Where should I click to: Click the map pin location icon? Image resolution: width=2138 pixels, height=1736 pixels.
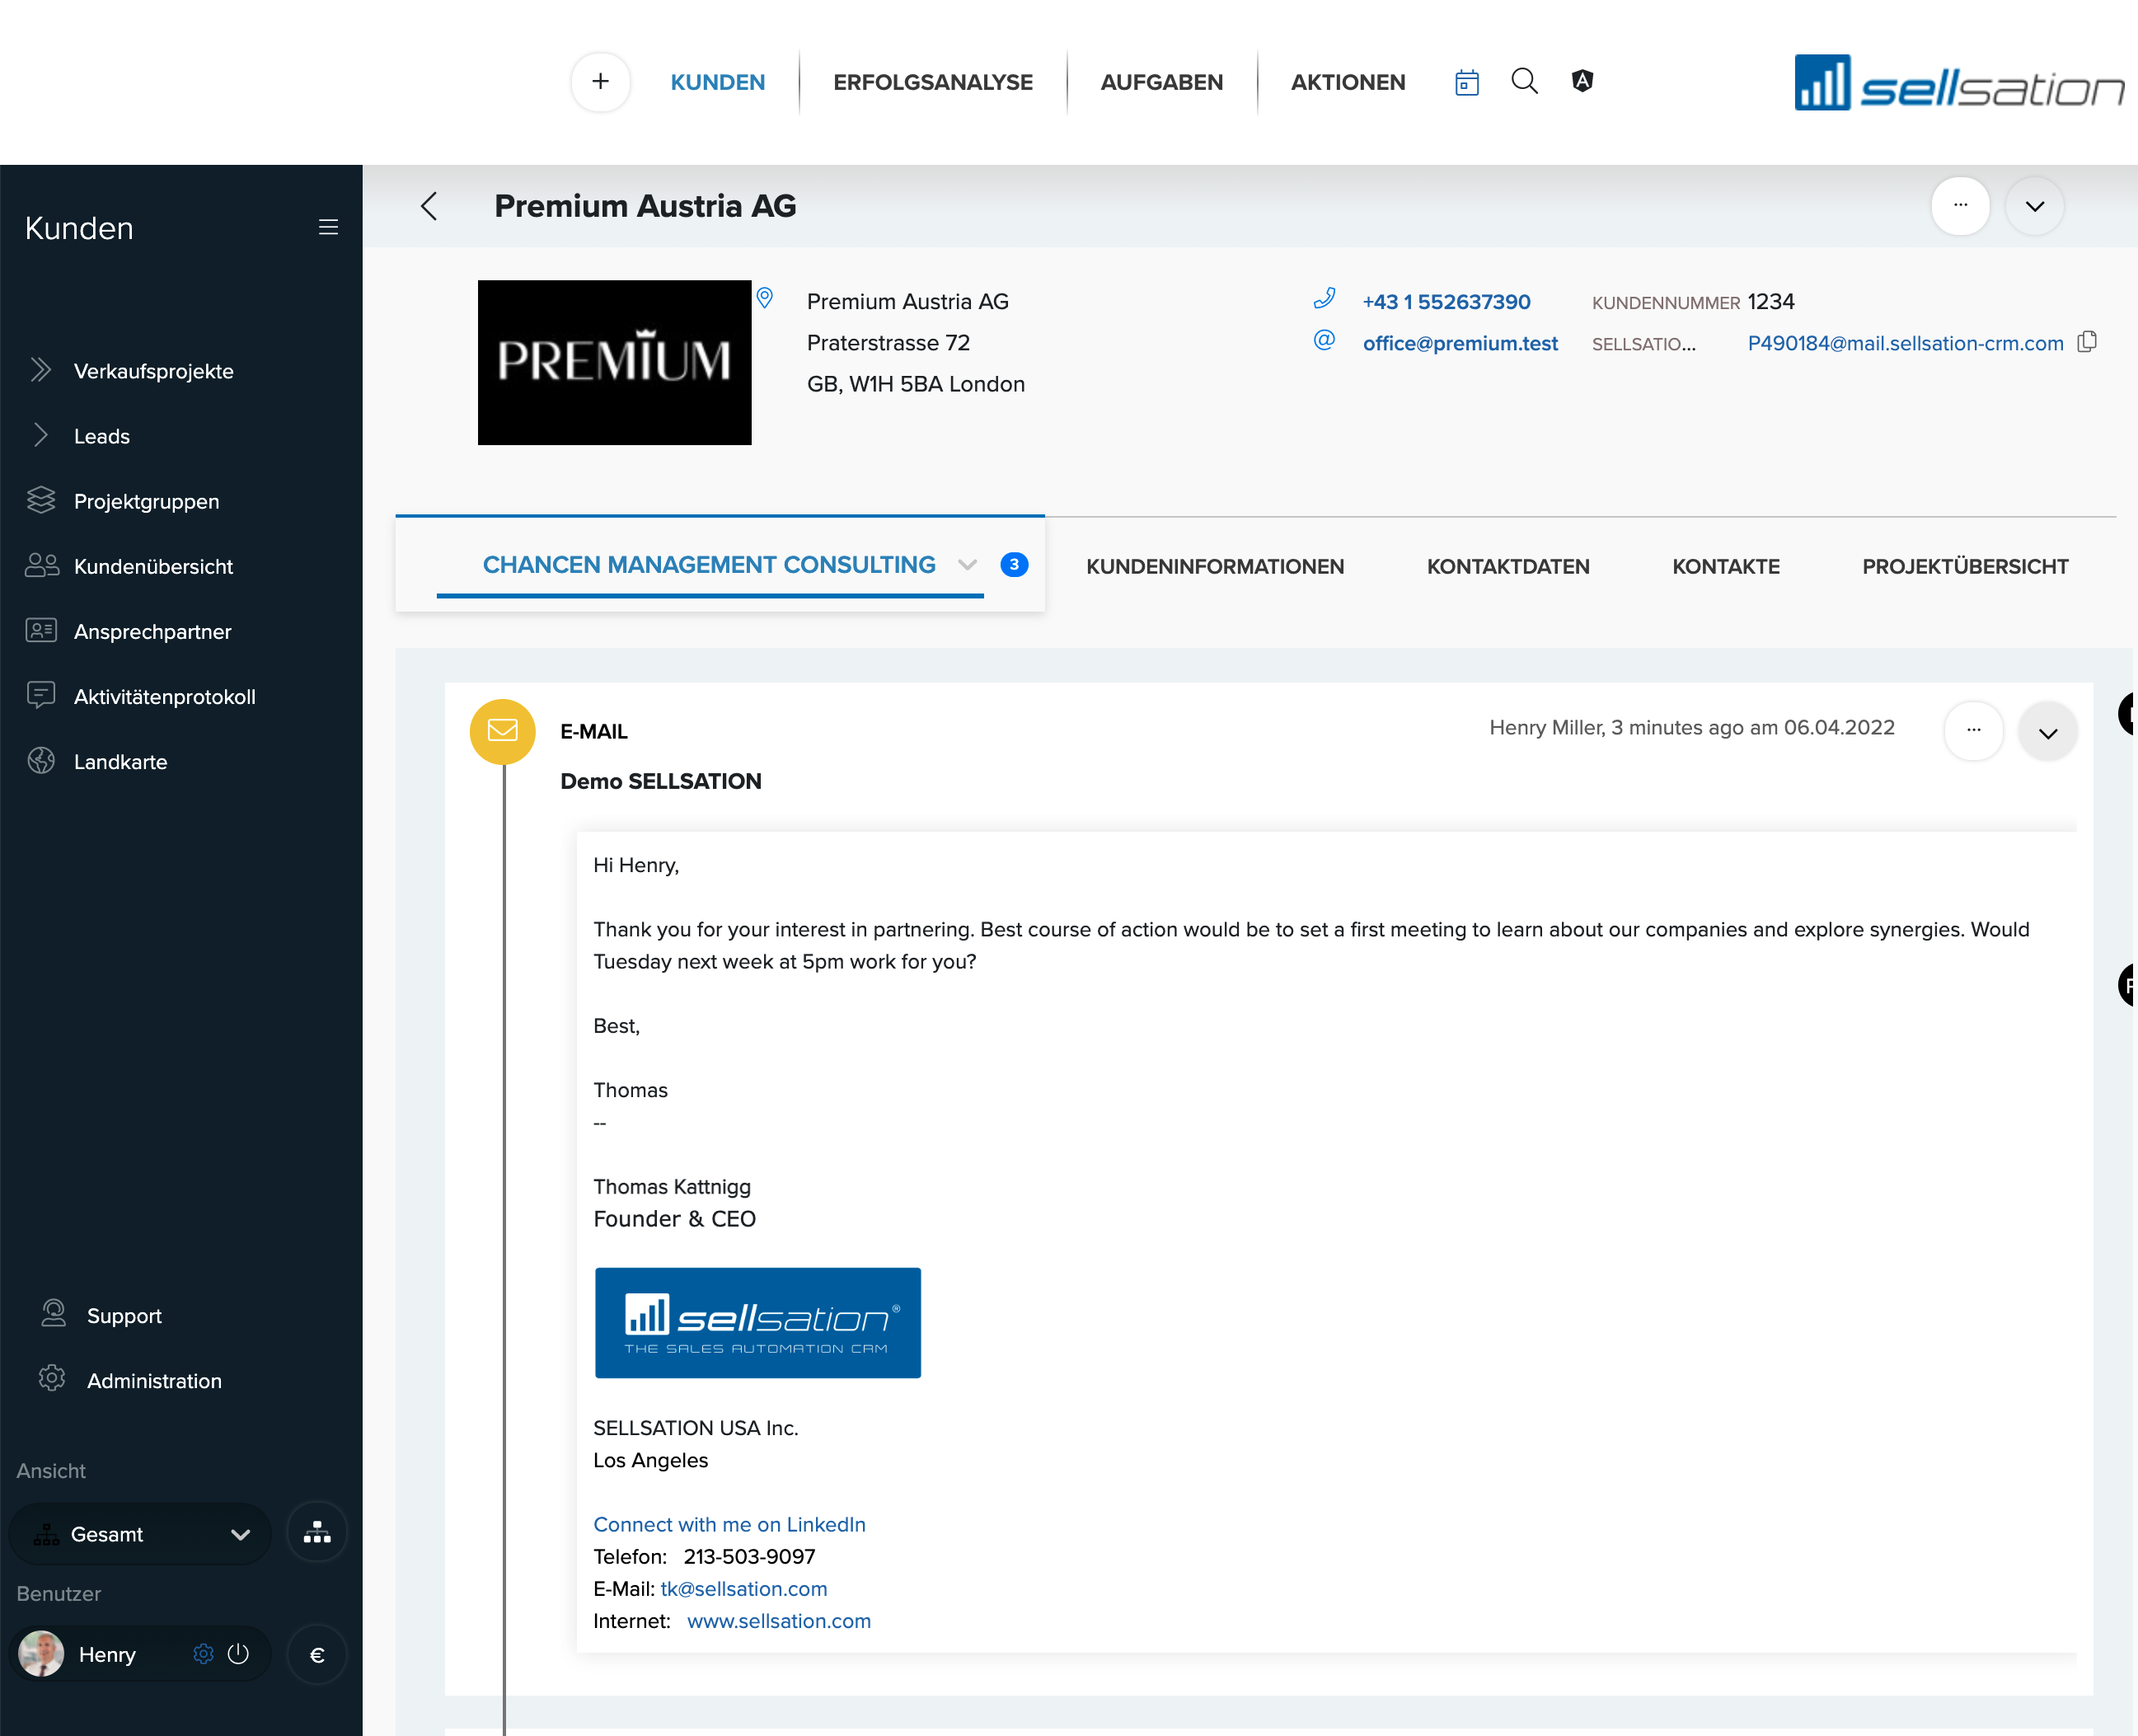coord(765,298)
